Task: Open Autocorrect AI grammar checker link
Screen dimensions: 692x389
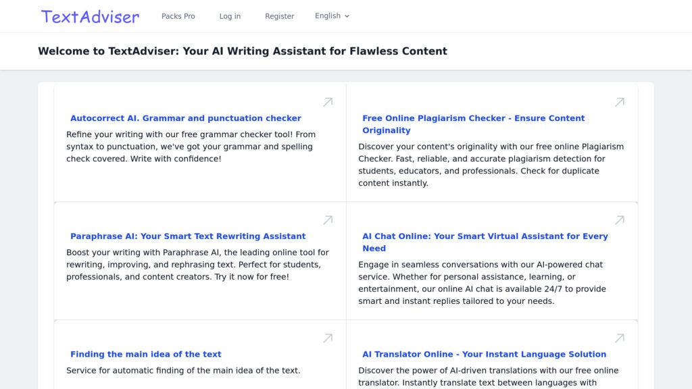Action: click(186, 118)
